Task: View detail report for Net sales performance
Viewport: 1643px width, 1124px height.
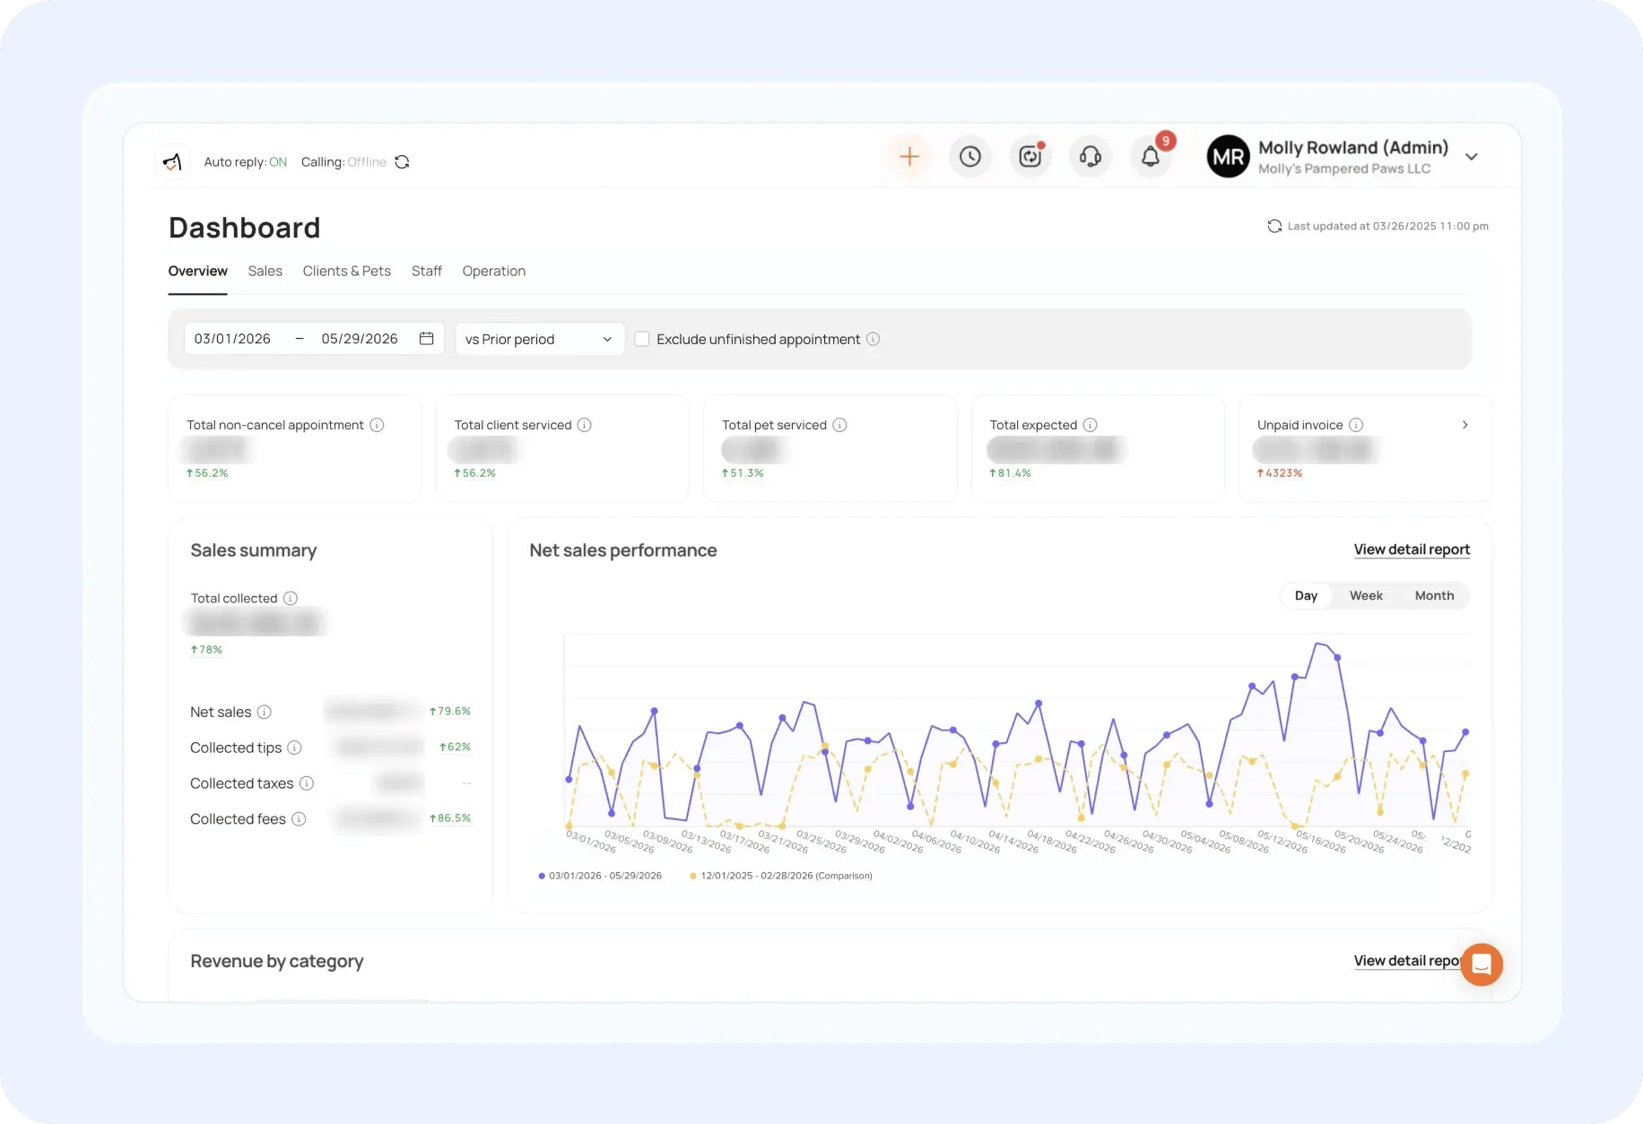Action: pyautogui.click(x=1412, y=549)
